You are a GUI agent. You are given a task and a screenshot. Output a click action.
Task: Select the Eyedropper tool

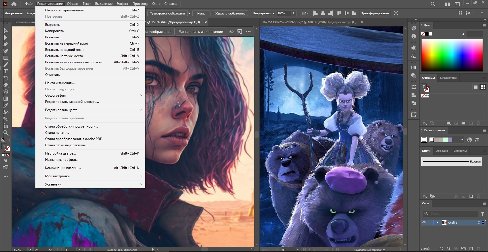tap(5, 105)
